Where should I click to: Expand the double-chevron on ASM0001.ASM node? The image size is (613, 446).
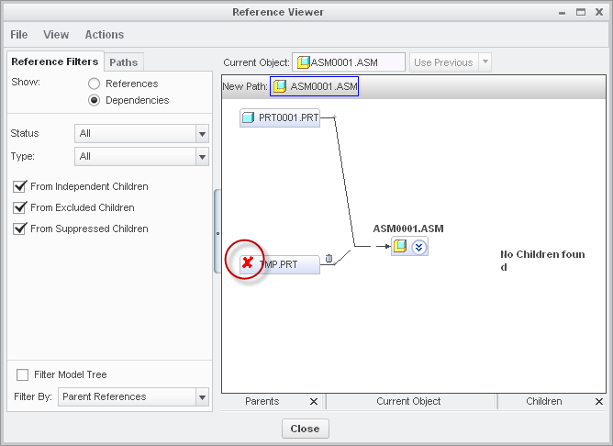pos(418,247)
